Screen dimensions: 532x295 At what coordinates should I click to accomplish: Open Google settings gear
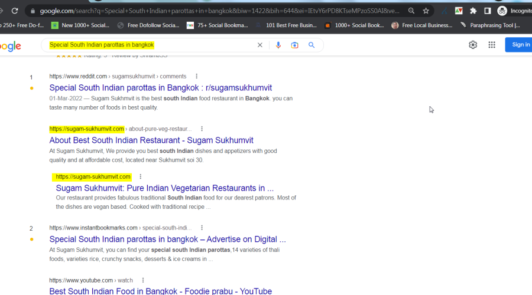473,45
